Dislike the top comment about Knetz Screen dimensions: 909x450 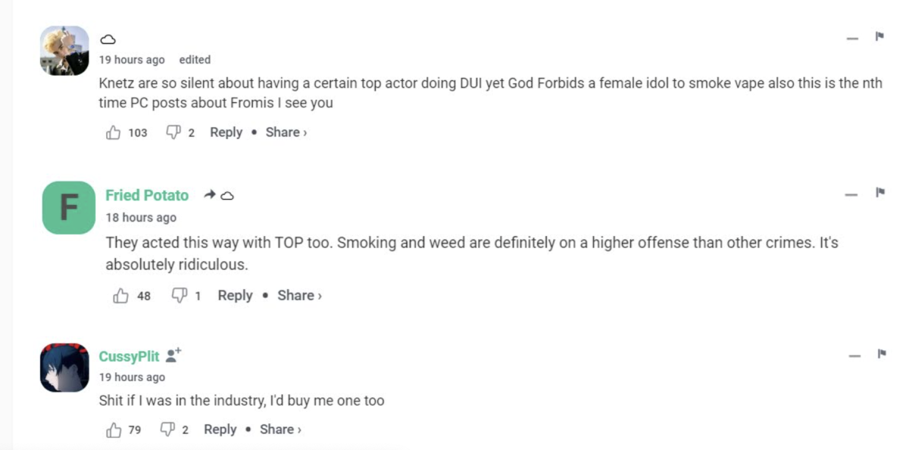click(173, 133)
